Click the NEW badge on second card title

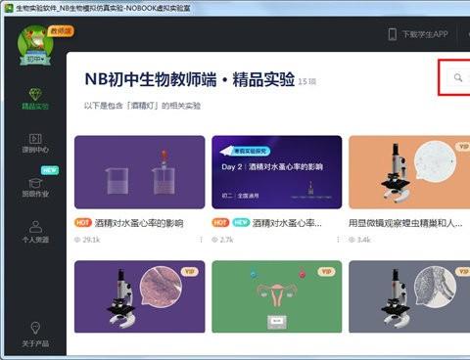point(241,223)
